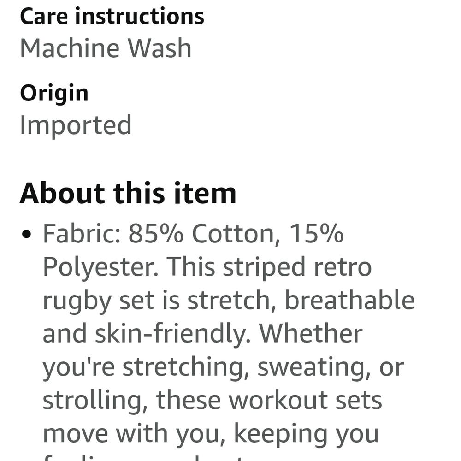Image resolution: width=461 pixels, height=461 pixels.
Task: Click the word "Cotton"
Action: click(x=235, y=234)
